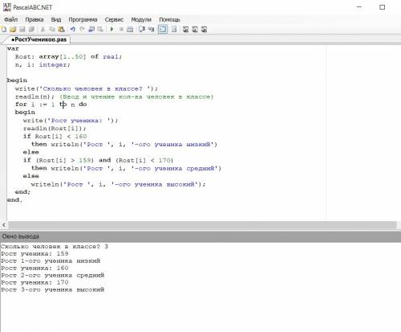The image size is (401, 332).
Task: Click the 'var' keyword line
Action: [13, 48]
